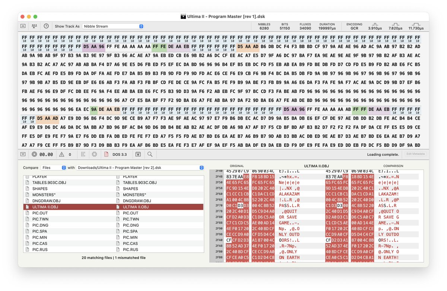The width and height of the screenshot is (447, 291).
Task: Select ULTIMA II.OBJ in the comparison list
Action: [x=136, y=207]
